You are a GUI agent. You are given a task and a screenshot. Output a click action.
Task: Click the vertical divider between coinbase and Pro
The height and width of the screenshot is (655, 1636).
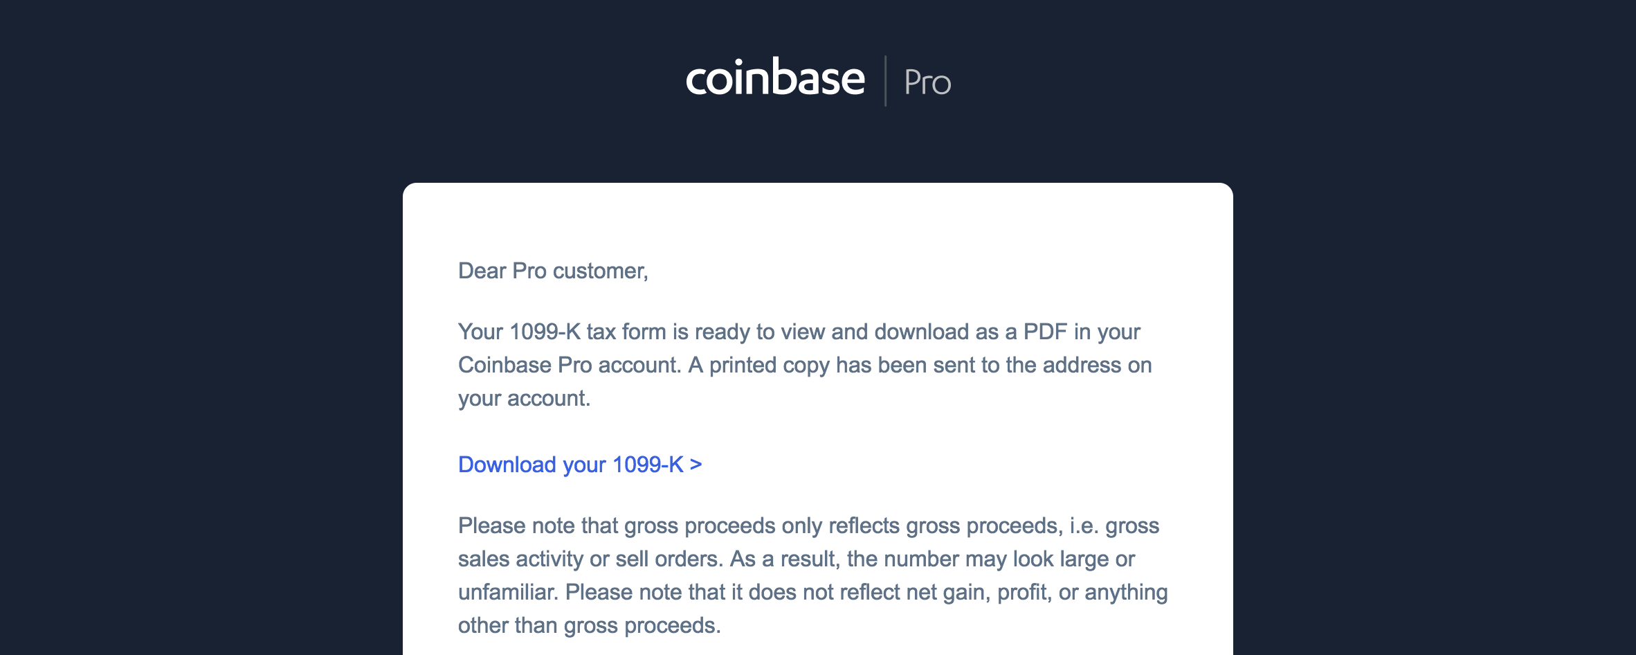[885, 81]
